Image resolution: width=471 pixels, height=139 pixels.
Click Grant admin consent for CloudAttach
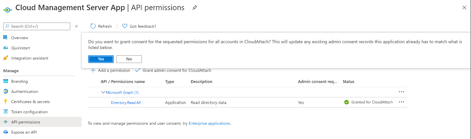click(x=173, y=70)
